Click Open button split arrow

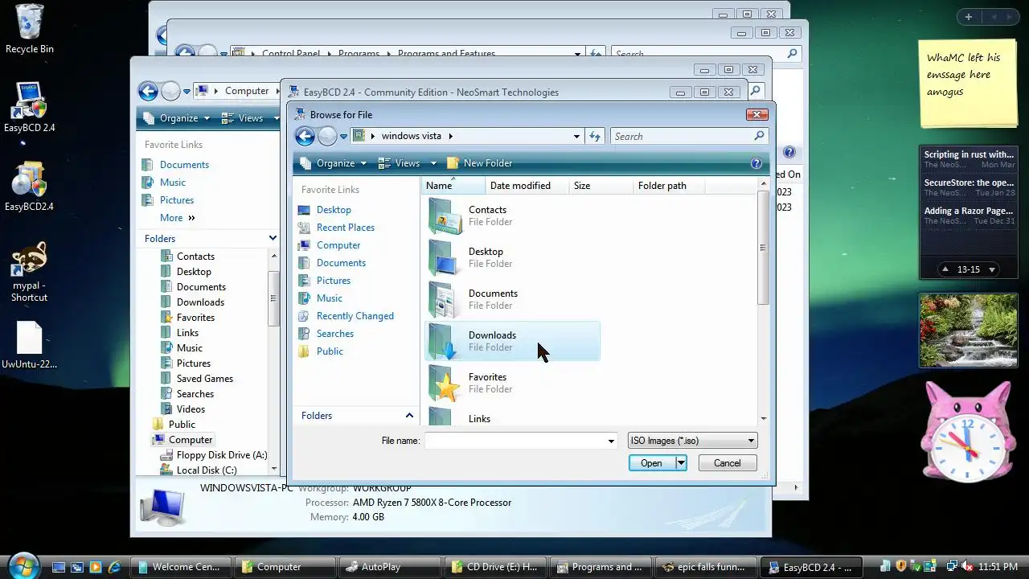click(681, 463)
